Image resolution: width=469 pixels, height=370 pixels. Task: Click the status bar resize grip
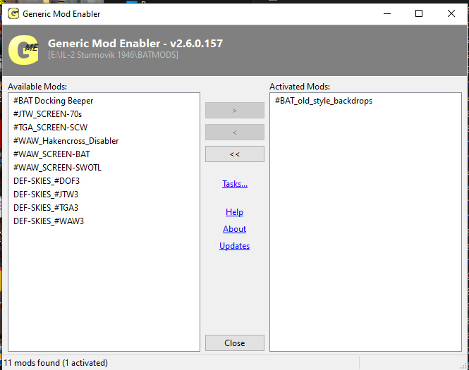click(464, 366)
